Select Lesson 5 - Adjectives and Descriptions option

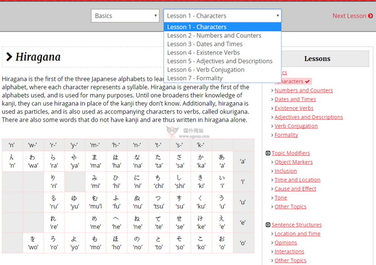(x=219, y=61)
